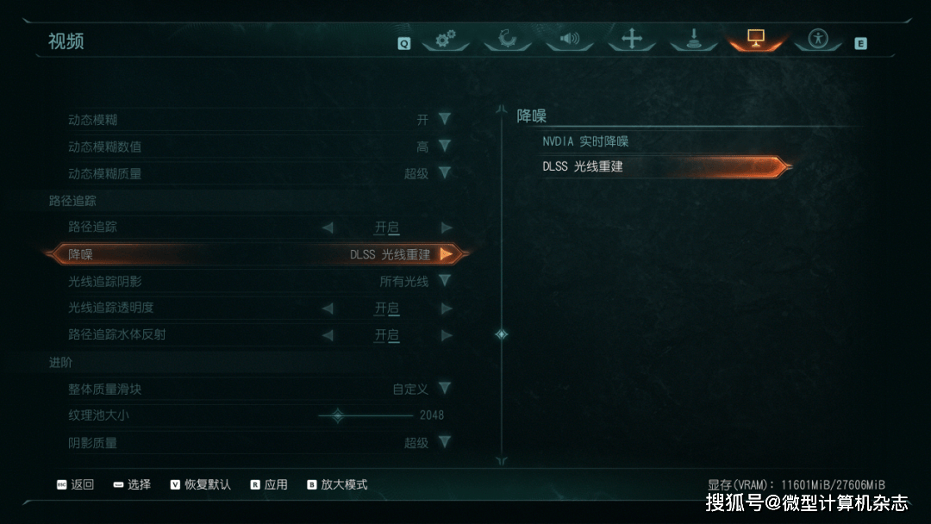Open the audio speaker settings tab icon
This screenshot has width=931, height=524.
pyautogui.click(x=570, y=39)
